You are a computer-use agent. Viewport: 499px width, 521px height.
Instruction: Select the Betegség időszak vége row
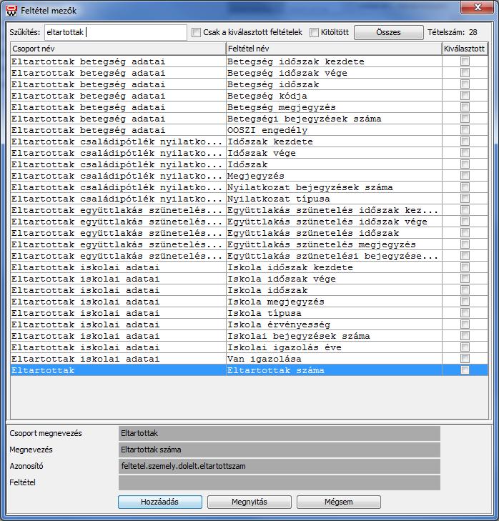pyautogui.click(x=249, y=73)
